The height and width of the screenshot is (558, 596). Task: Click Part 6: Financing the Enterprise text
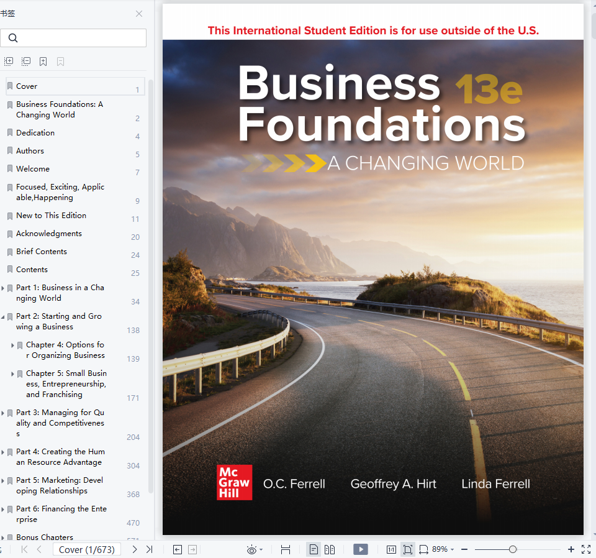(61, 514)
